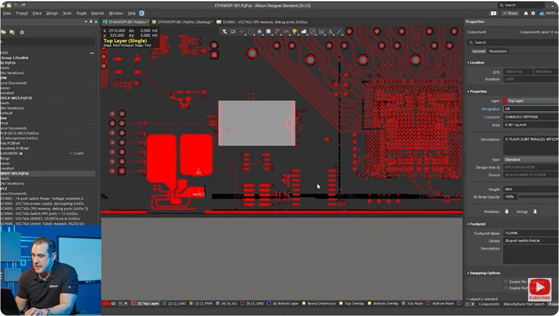Image resolution: width=559 pixels, height=316 pixels.
Task: Select the interactive length tuning icon
Action: click(286, 32)
